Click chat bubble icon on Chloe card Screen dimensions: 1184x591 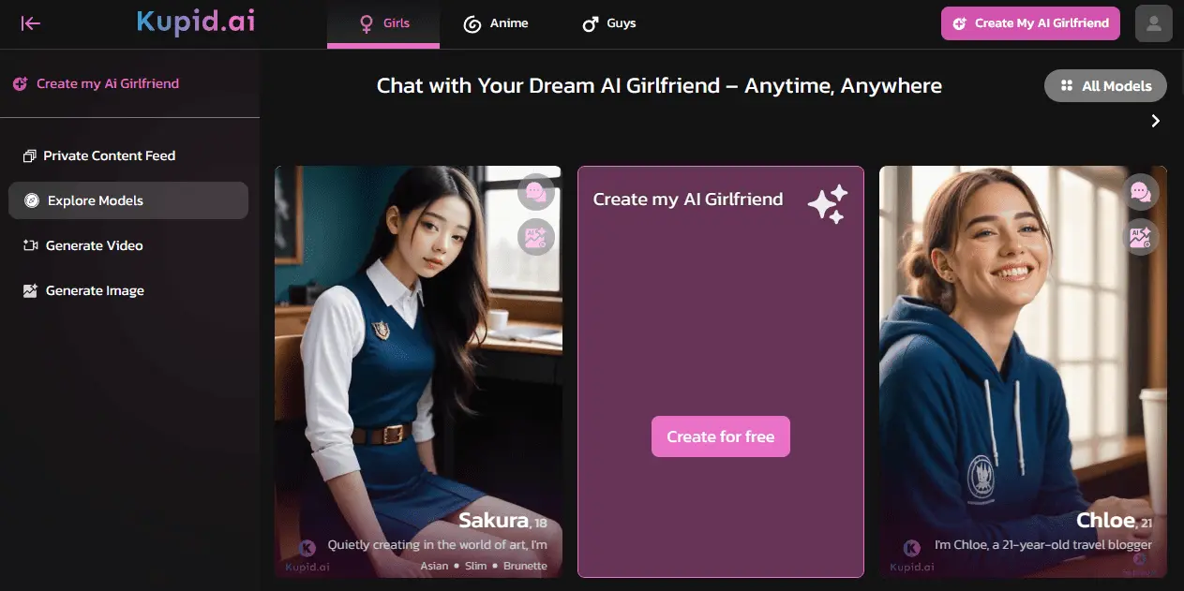1141,193
